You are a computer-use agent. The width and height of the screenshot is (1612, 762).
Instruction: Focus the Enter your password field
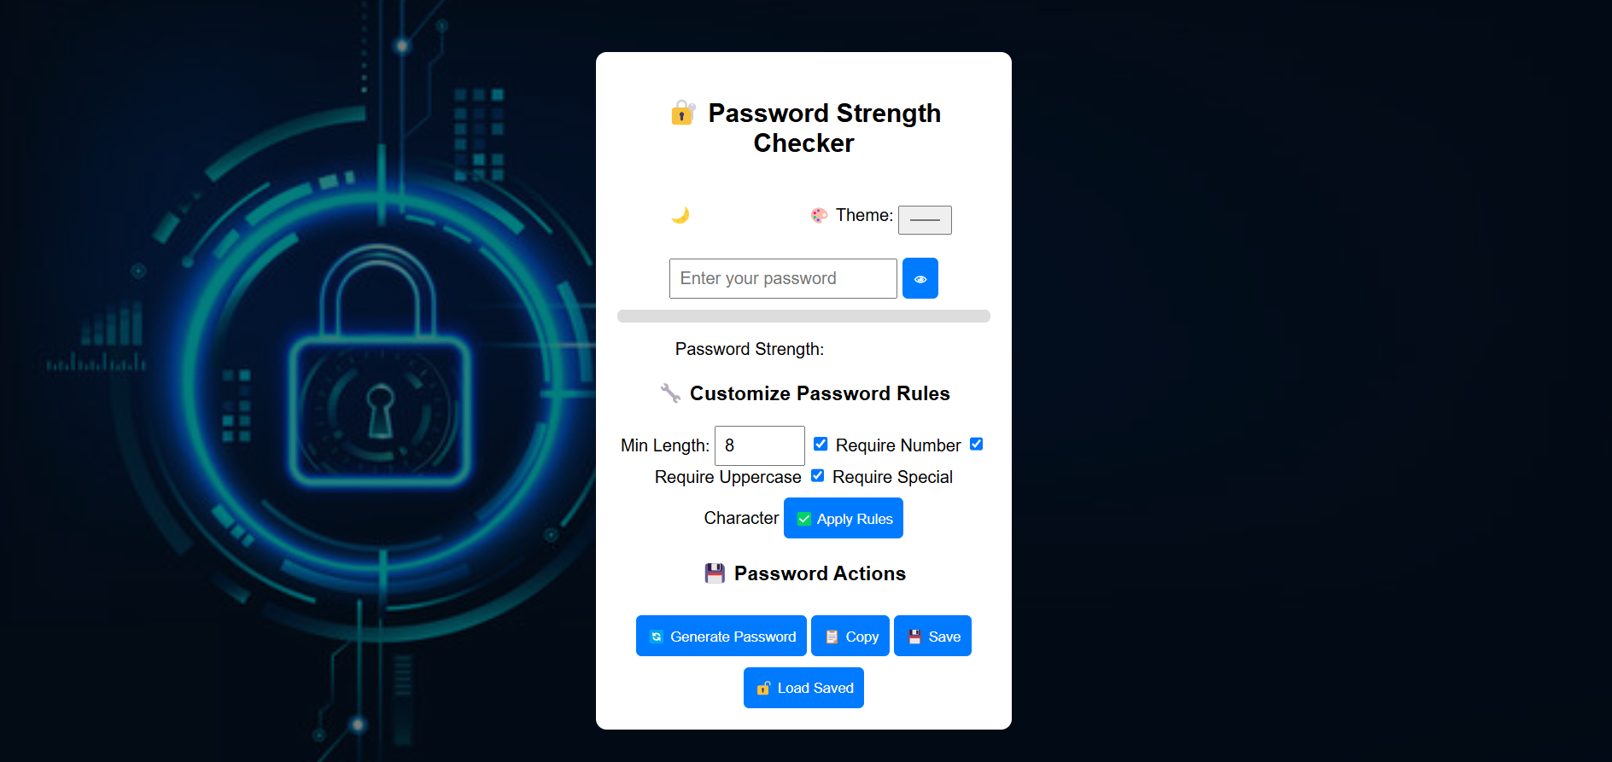(x=783, y=278)
